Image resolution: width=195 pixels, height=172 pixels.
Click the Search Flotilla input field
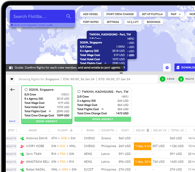pyautogui.click(x=42, y=16)
